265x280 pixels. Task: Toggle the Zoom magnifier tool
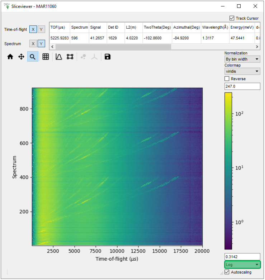[x=33, y=57]
